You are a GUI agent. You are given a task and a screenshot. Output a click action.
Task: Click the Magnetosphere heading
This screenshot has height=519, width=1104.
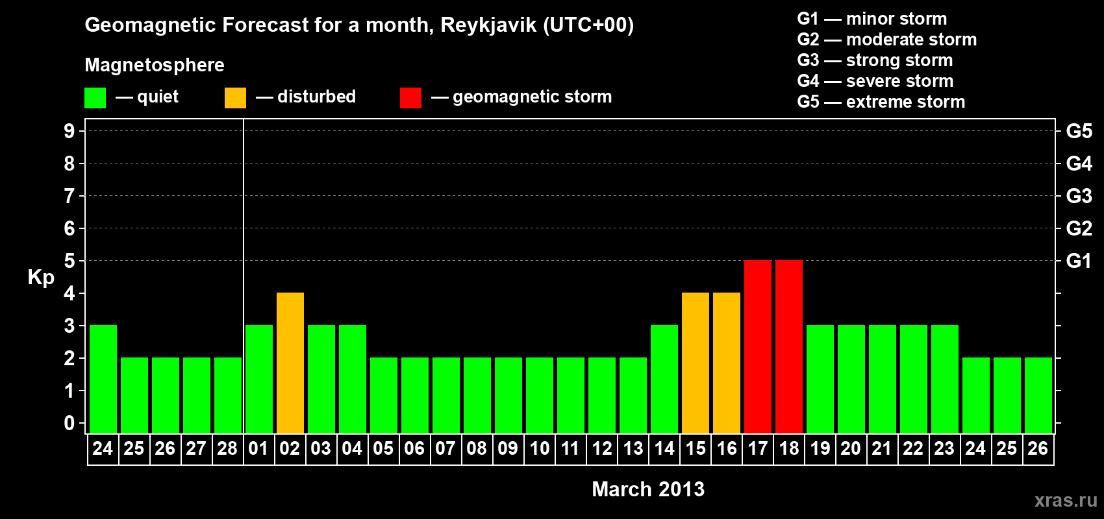coord(155,66)
